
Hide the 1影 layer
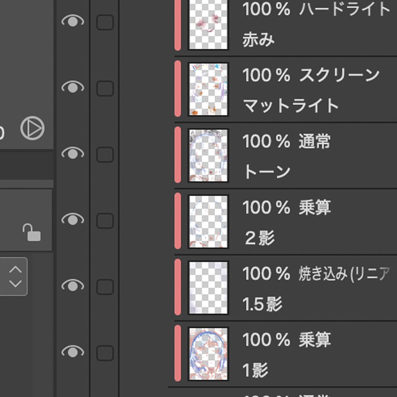pyautogui.click(x=72, y=352)
